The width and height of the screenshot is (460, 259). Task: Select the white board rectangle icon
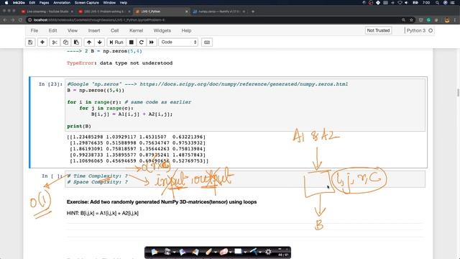[x=238, y=252]
